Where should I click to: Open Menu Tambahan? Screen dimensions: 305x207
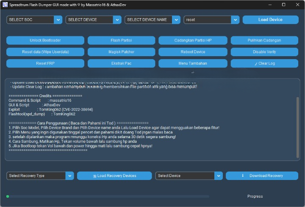[x=193, y=63]
